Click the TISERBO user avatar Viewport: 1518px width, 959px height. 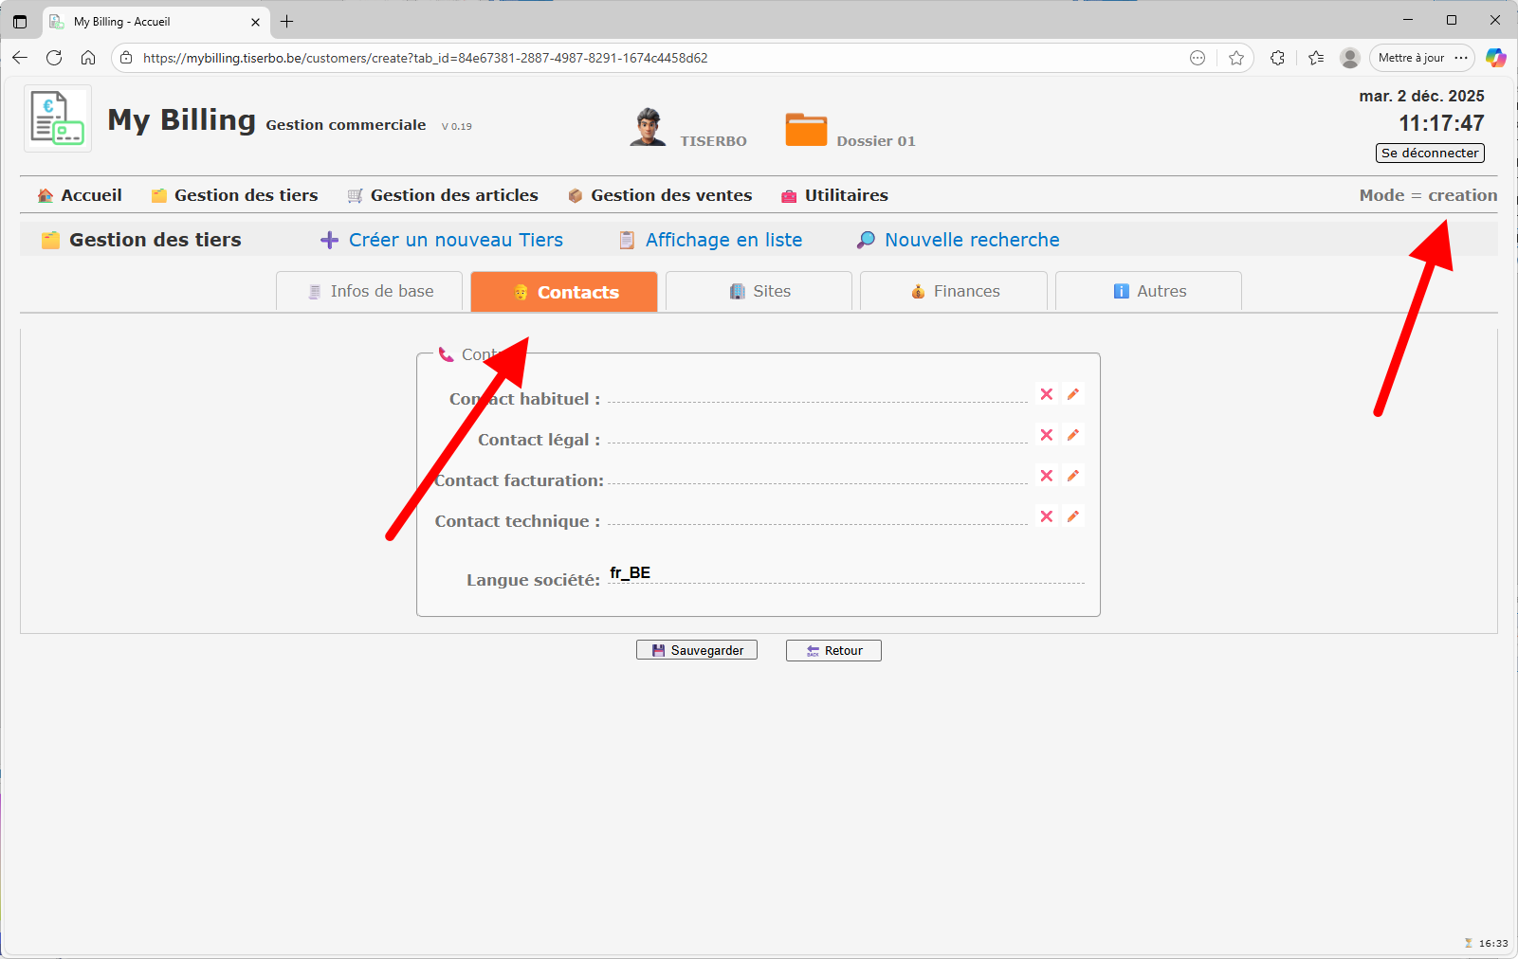(x=648, y=127)
